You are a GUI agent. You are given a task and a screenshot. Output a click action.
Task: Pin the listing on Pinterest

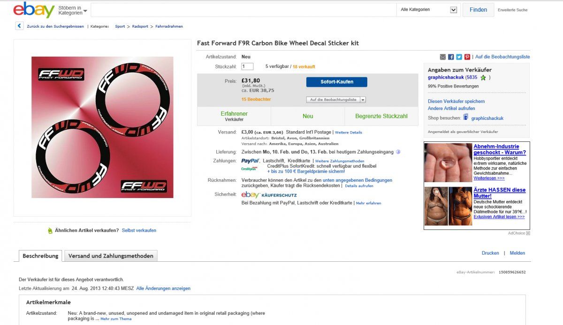tap(467, 57)
